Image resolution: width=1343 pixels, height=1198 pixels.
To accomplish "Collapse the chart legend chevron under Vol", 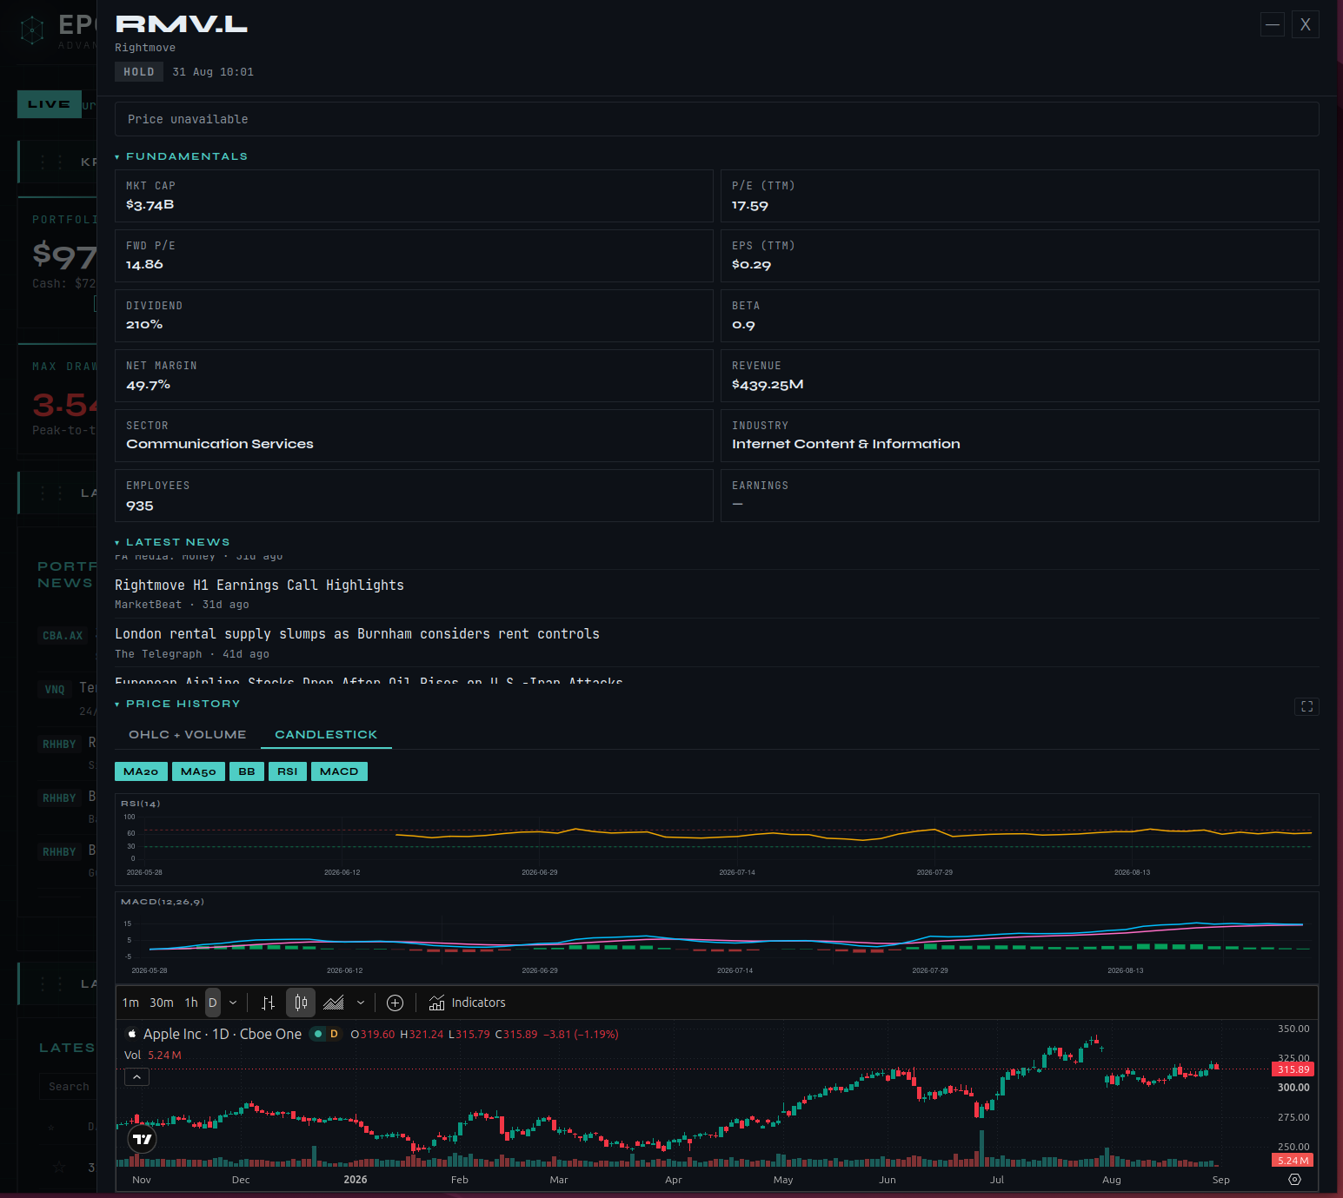I will pyautogui.click(x=137, y=1077).
